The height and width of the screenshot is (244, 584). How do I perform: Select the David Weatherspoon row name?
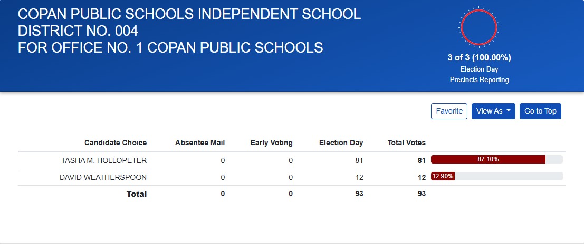[x=103, y=177]
